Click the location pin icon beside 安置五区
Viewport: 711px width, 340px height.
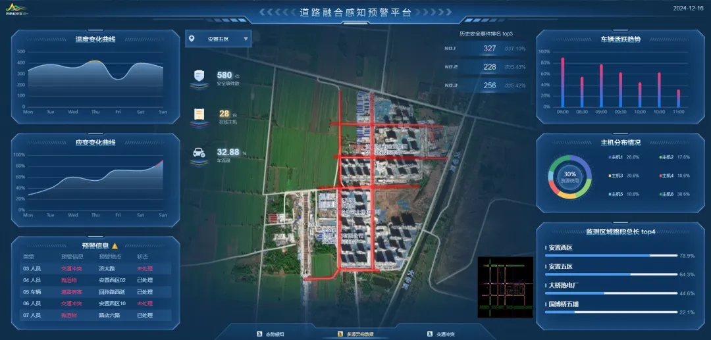pyautogui.click(x=192, y=39)
